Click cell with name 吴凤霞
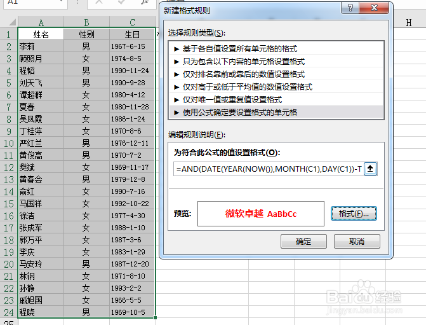426x325 pixels. pyautogui.click(x=41, y=119)
